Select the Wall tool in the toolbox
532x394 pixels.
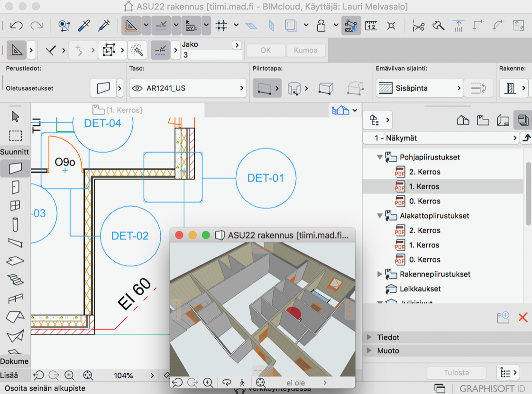[15, 168]
